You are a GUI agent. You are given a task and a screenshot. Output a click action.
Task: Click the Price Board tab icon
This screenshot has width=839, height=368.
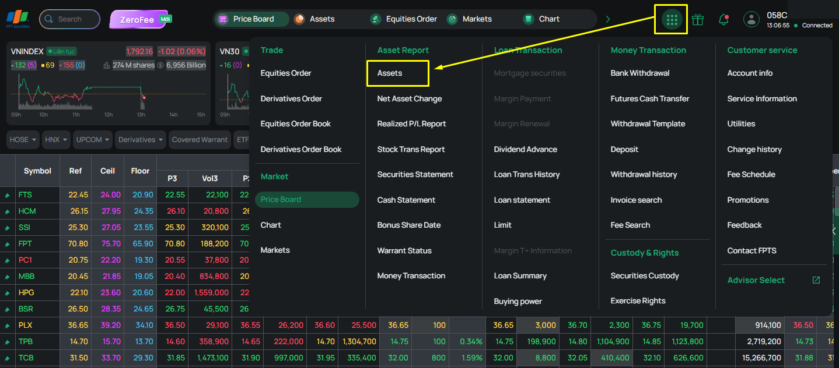(x=222, y=19)
